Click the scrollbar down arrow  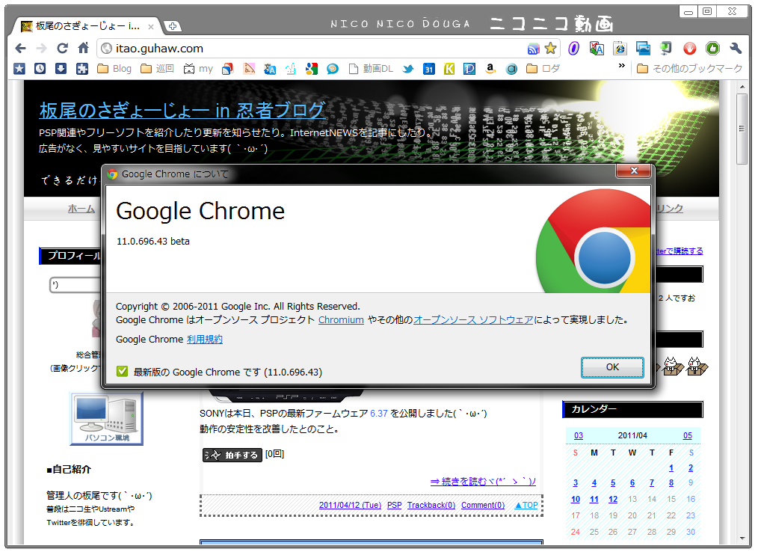742,538
